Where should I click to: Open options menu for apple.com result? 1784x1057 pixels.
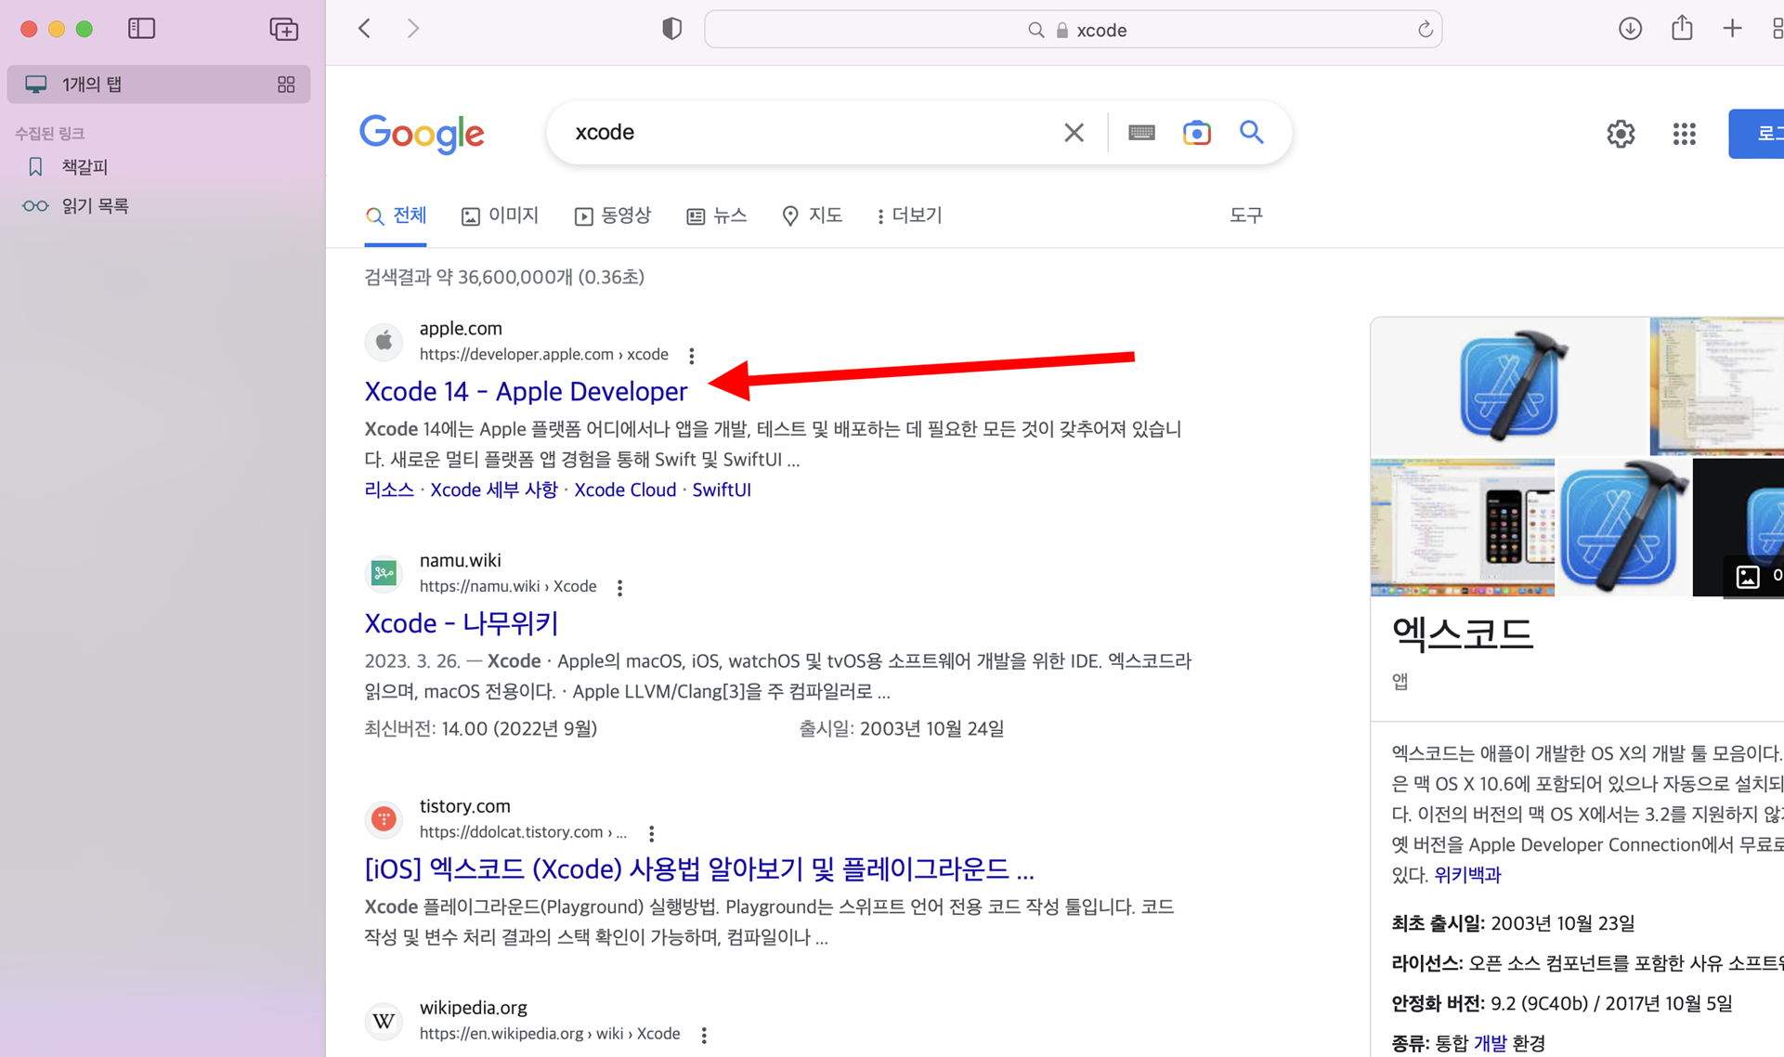coord(692,356)
